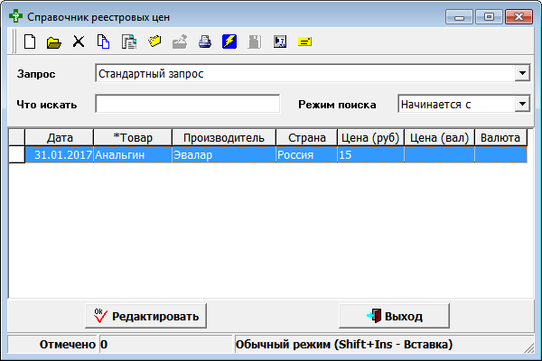The image size is (542, 361).
Task: Create a new record with the blank page icon
Action: [30, 42]
